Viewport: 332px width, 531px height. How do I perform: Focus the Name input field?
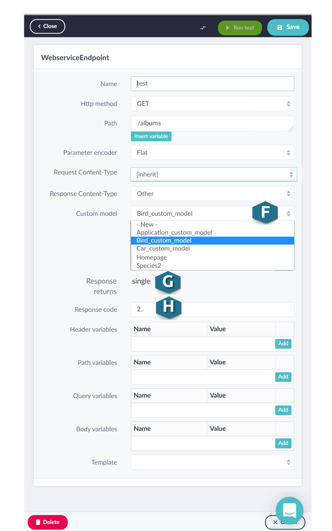coord(213,84)
